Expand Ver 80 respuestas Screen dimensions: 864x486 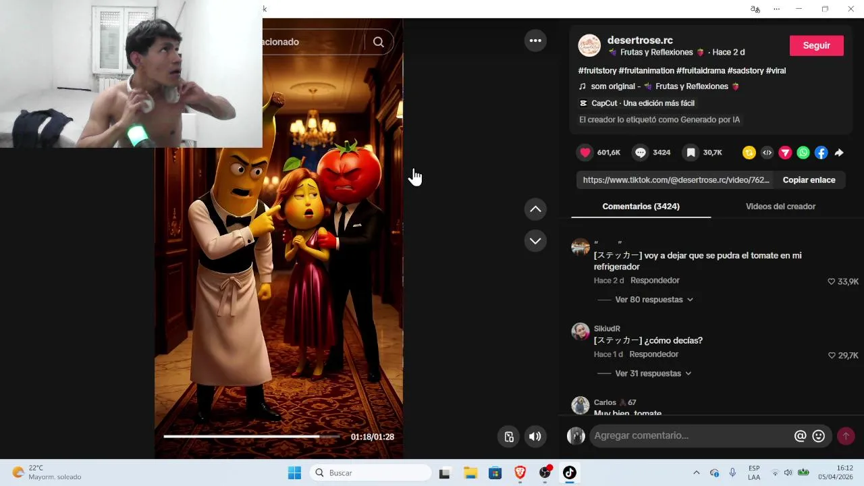click(654, 300)
